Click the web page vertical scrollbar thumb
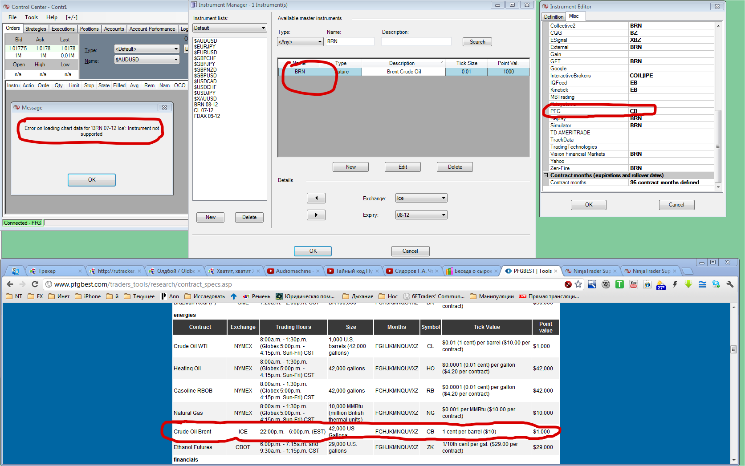Screen dimensions: 745x466 (x=733, y=350)
